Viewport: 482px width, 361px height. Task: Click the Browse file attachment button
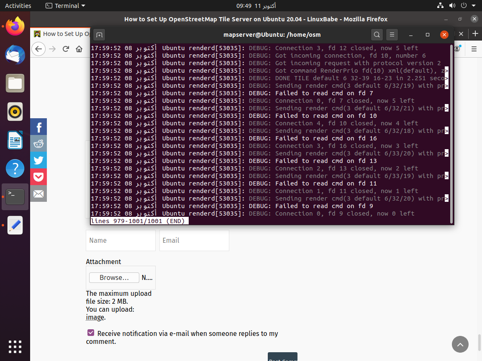114,277
